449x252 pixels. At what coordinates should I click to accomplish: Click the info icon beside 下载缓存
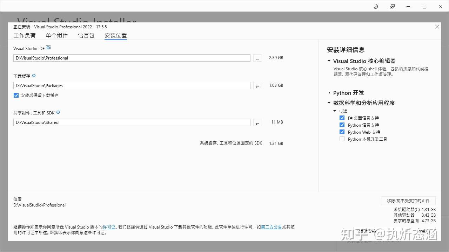34,76
